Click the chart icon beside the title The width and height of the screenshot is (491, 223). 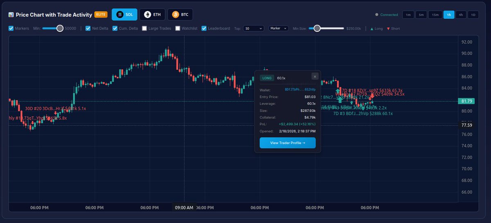point(11,15)
